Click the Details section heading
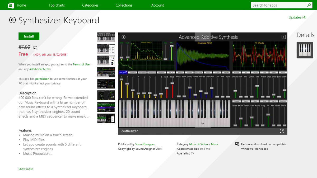 (305, 35)
